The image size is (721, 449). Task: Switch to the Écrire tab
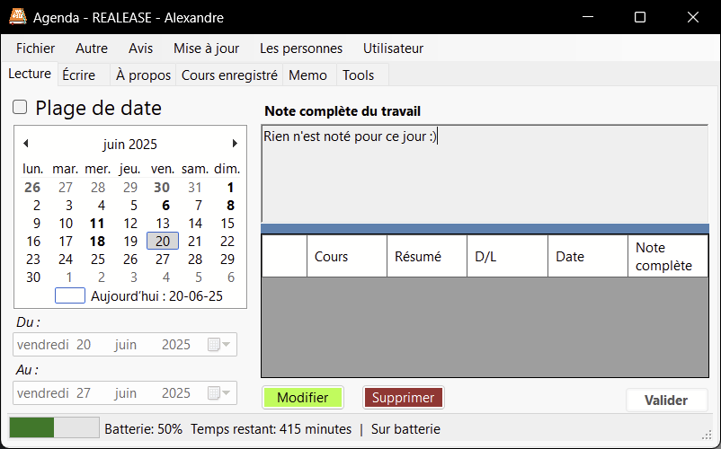tap(79, 75)
